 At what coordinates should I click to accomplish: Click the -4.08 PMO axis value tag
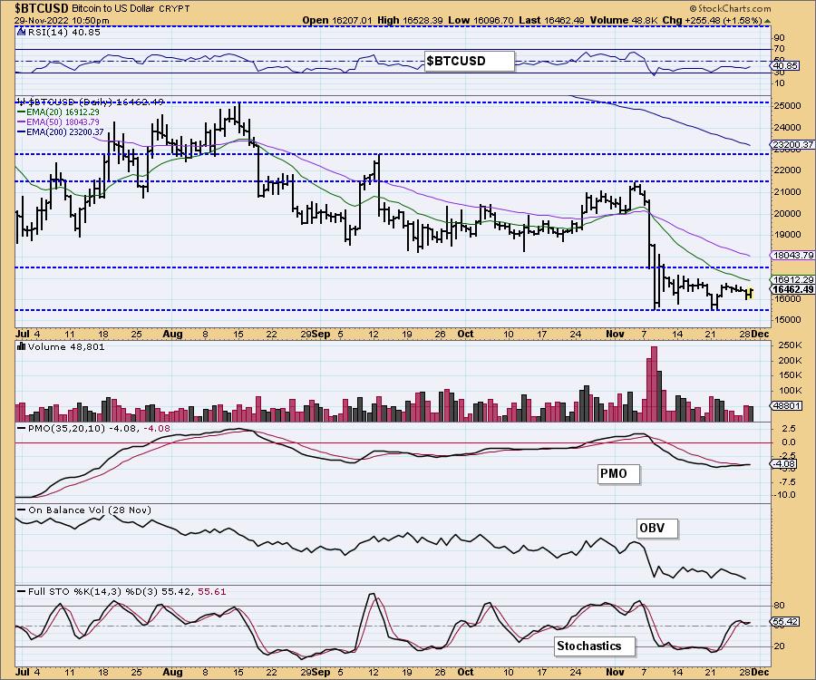click(x=783, y=463)
